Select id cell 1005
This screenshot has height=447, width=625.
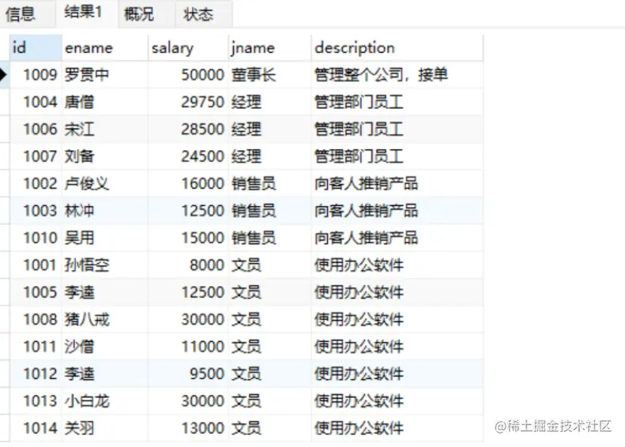[x=36, y=292]
